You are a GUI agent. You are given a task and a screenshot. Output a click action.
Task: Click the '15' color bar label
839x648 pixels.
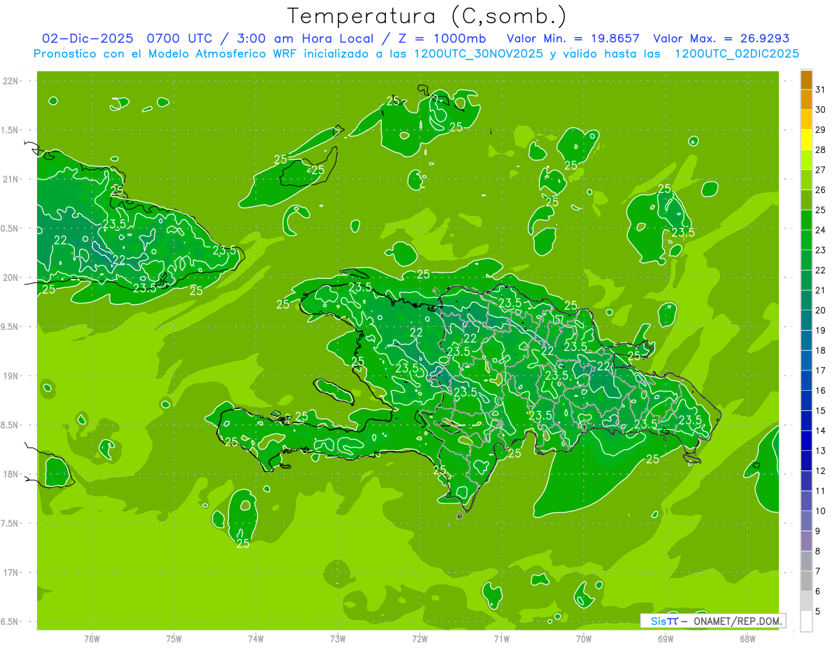(x=820, y=410)
